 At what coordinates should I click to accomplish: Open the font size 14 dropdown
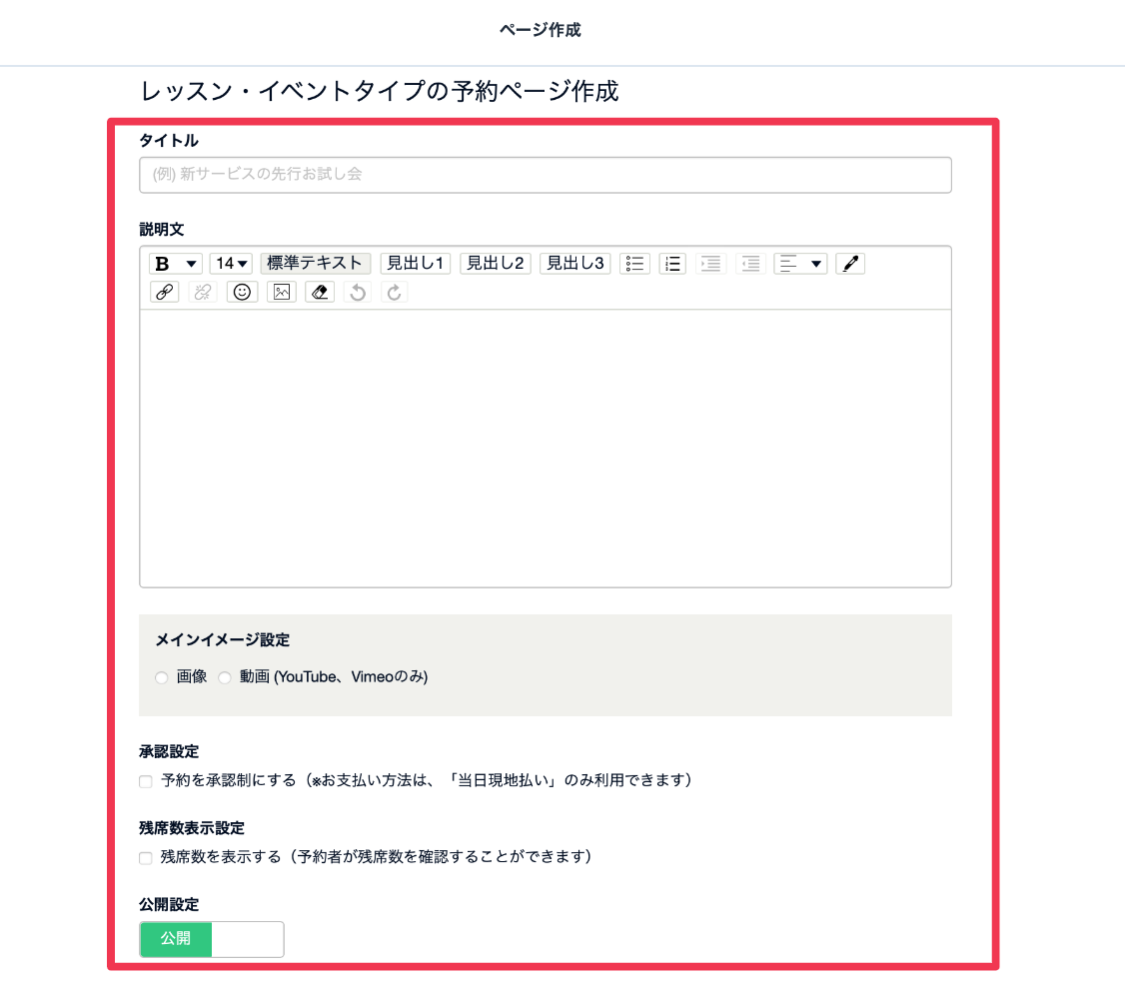tap(231, 264)
